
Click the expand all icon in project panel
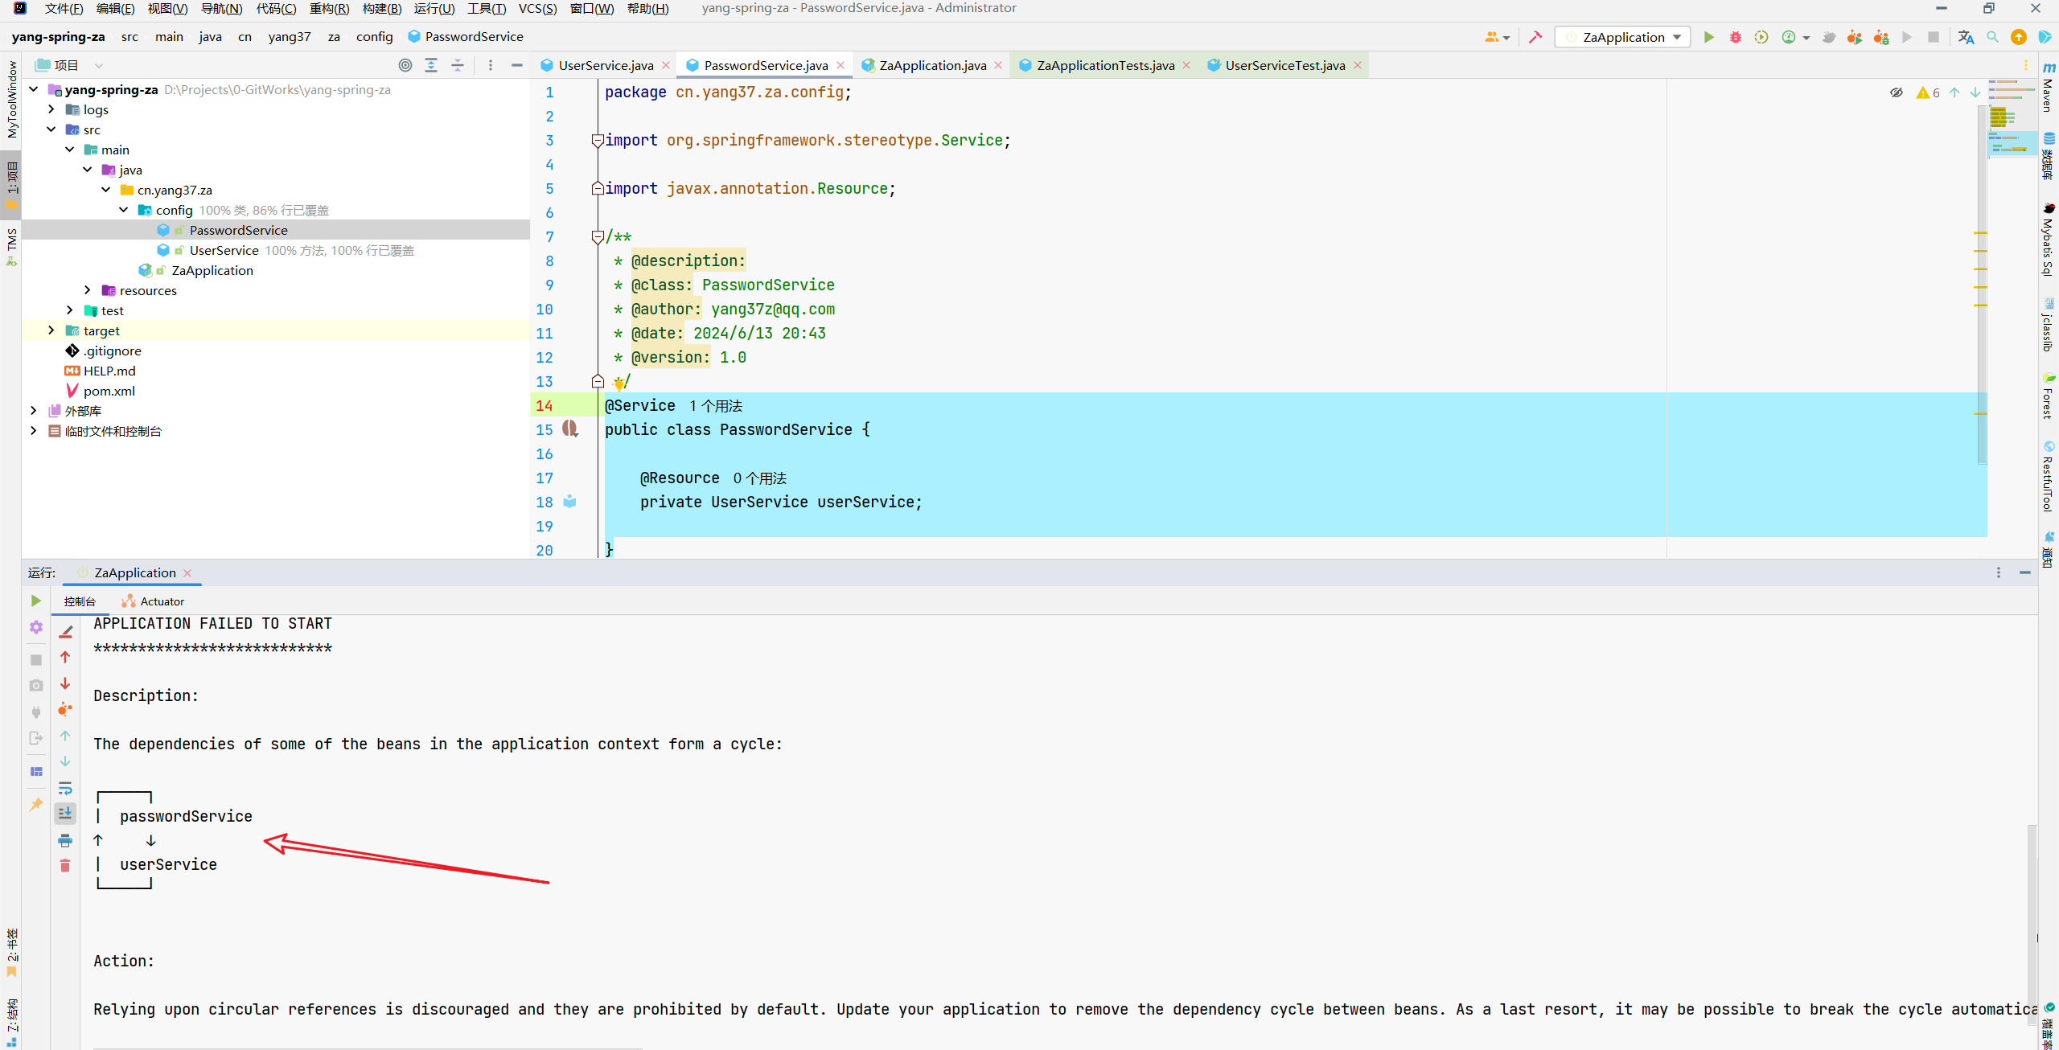click(431, 65)
